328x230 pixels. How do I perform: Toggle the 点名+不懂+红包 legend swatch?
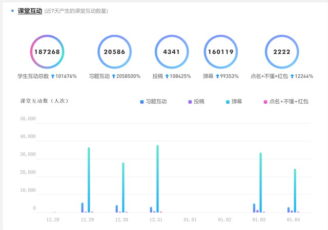(265, 102)
